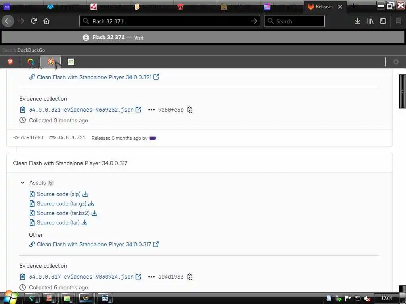Screen dimensions: 406x304
Task: Expand details ellipsis beside 9a50fe5c
Action: [x=151, y=110]
